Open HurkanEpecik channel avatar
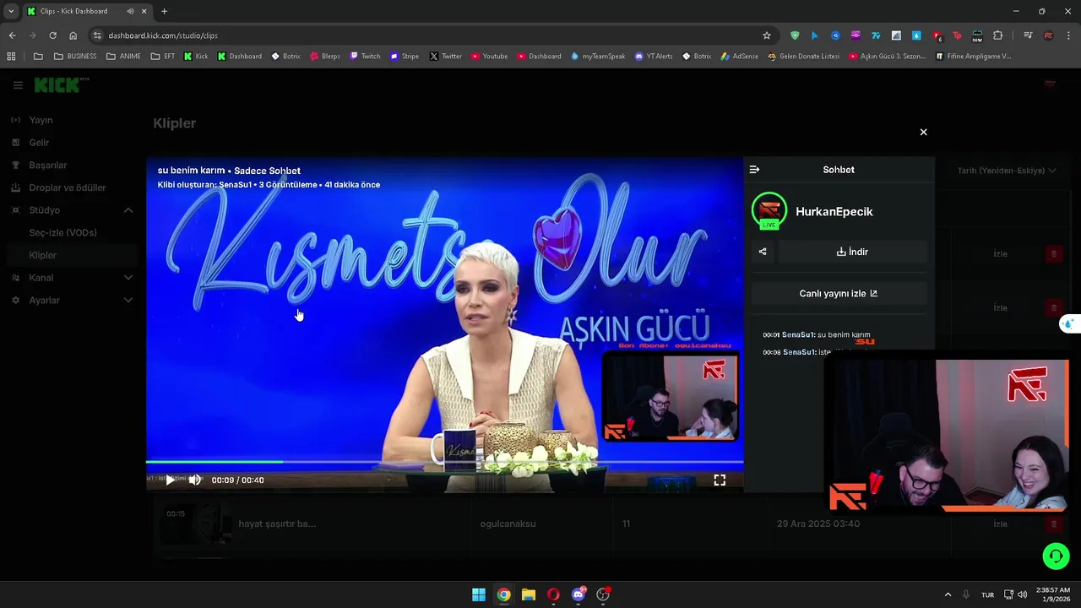Image resolution: width=1081 pixels, height=608 pixels. coord(769,211)
